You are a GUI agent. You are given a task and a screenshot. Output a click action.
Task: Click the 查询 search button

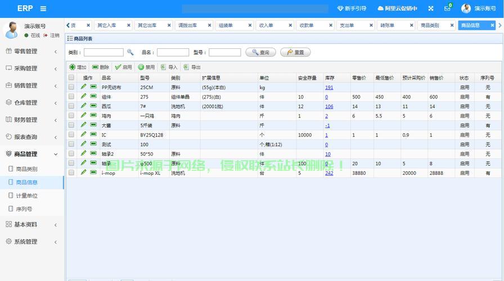(x=260, y=52)
